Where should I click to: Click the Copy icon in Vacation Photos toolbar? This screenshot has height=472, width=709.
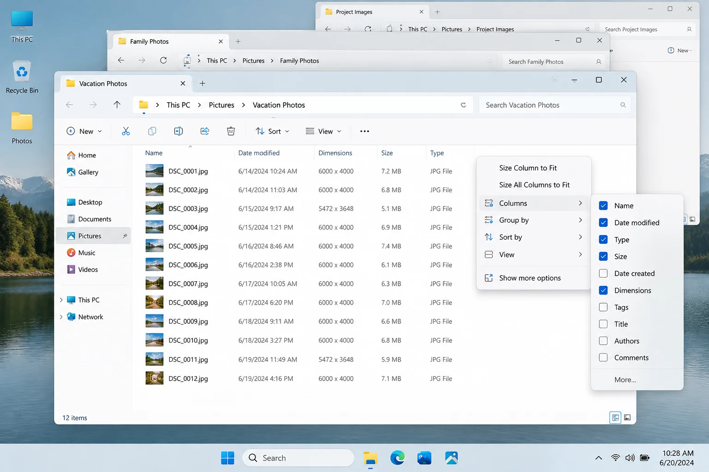pos(152,131)
